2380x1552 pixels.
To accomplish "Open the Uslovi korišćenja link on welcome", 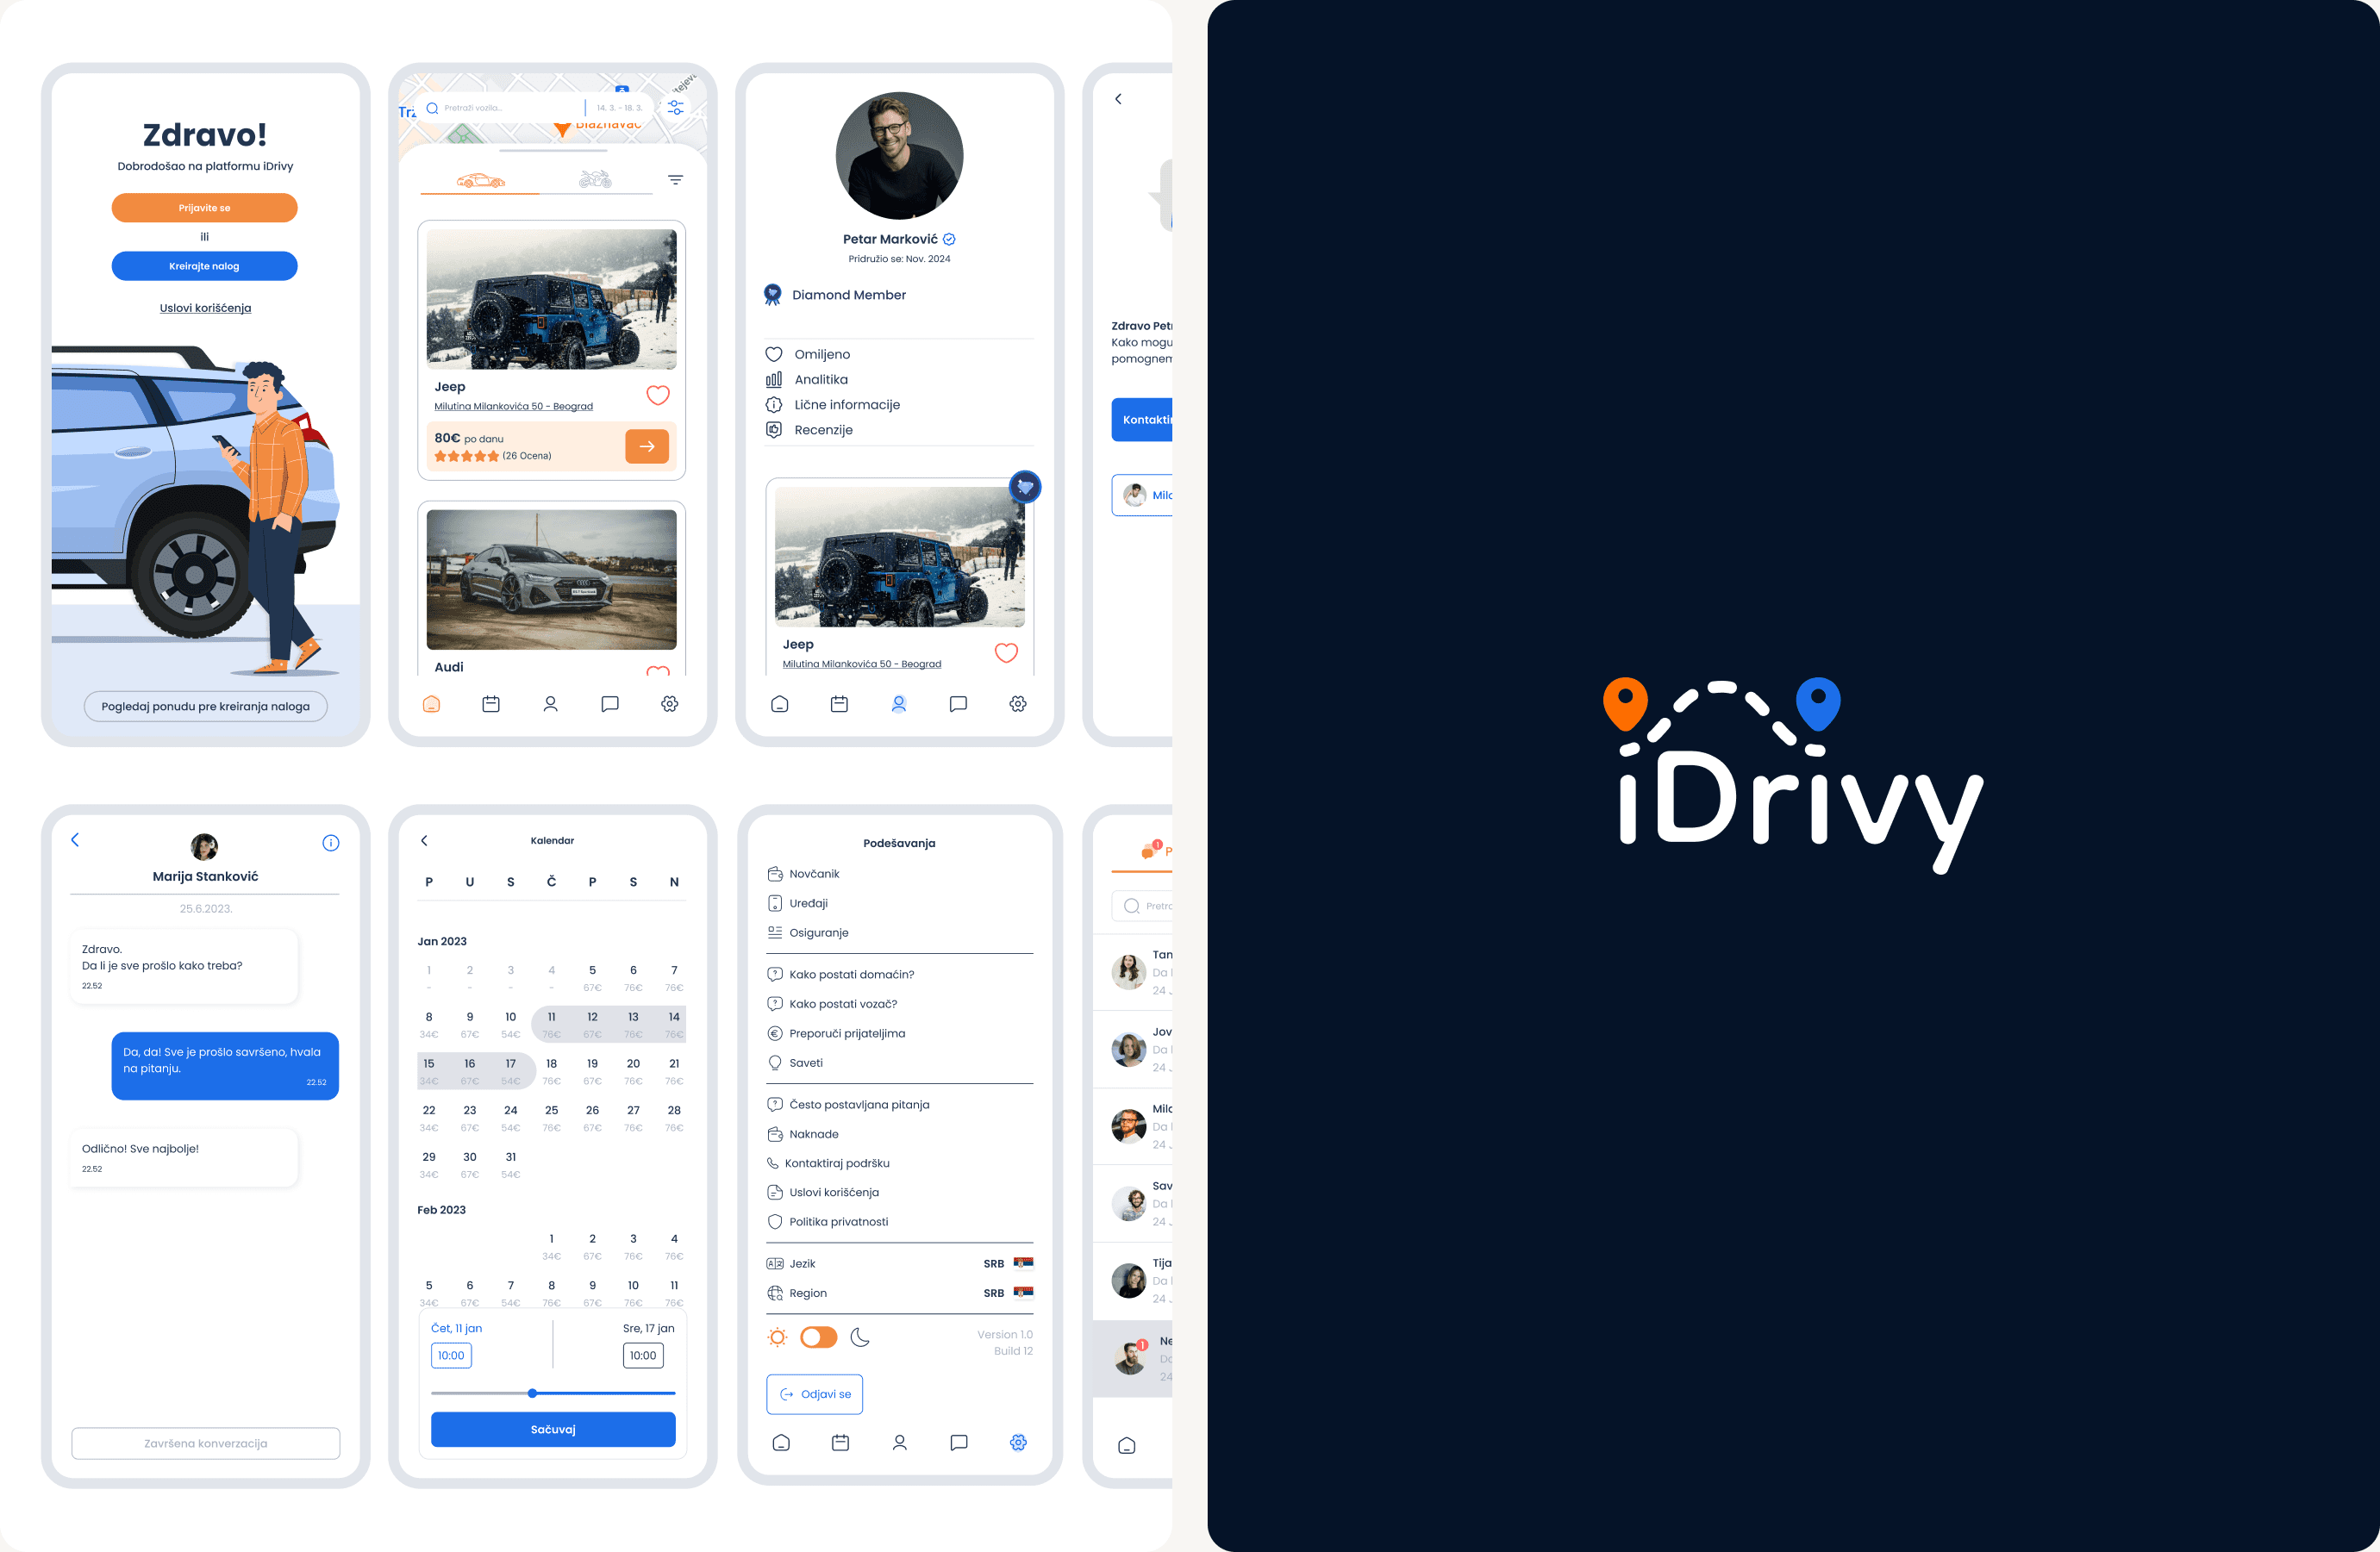I will [205, 308].
